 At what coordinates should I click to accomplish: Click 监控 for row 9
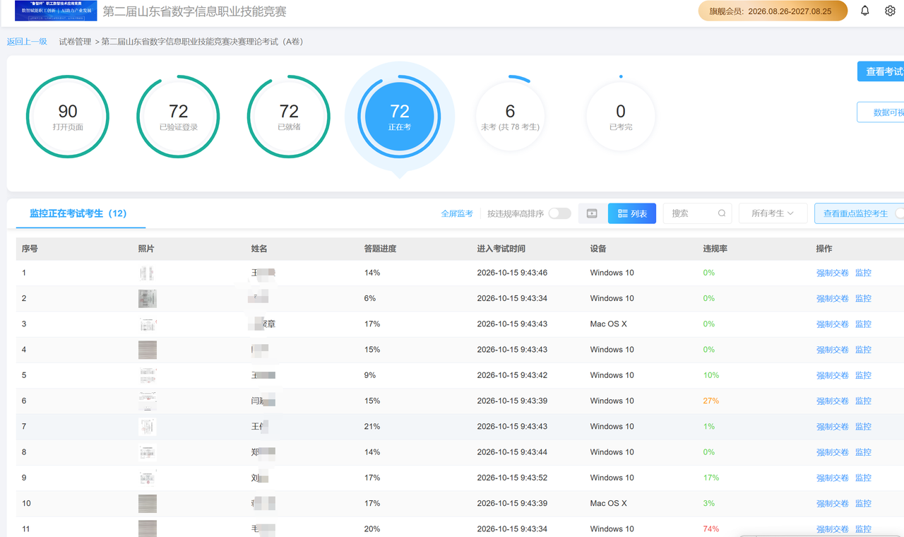pos(863,478)
